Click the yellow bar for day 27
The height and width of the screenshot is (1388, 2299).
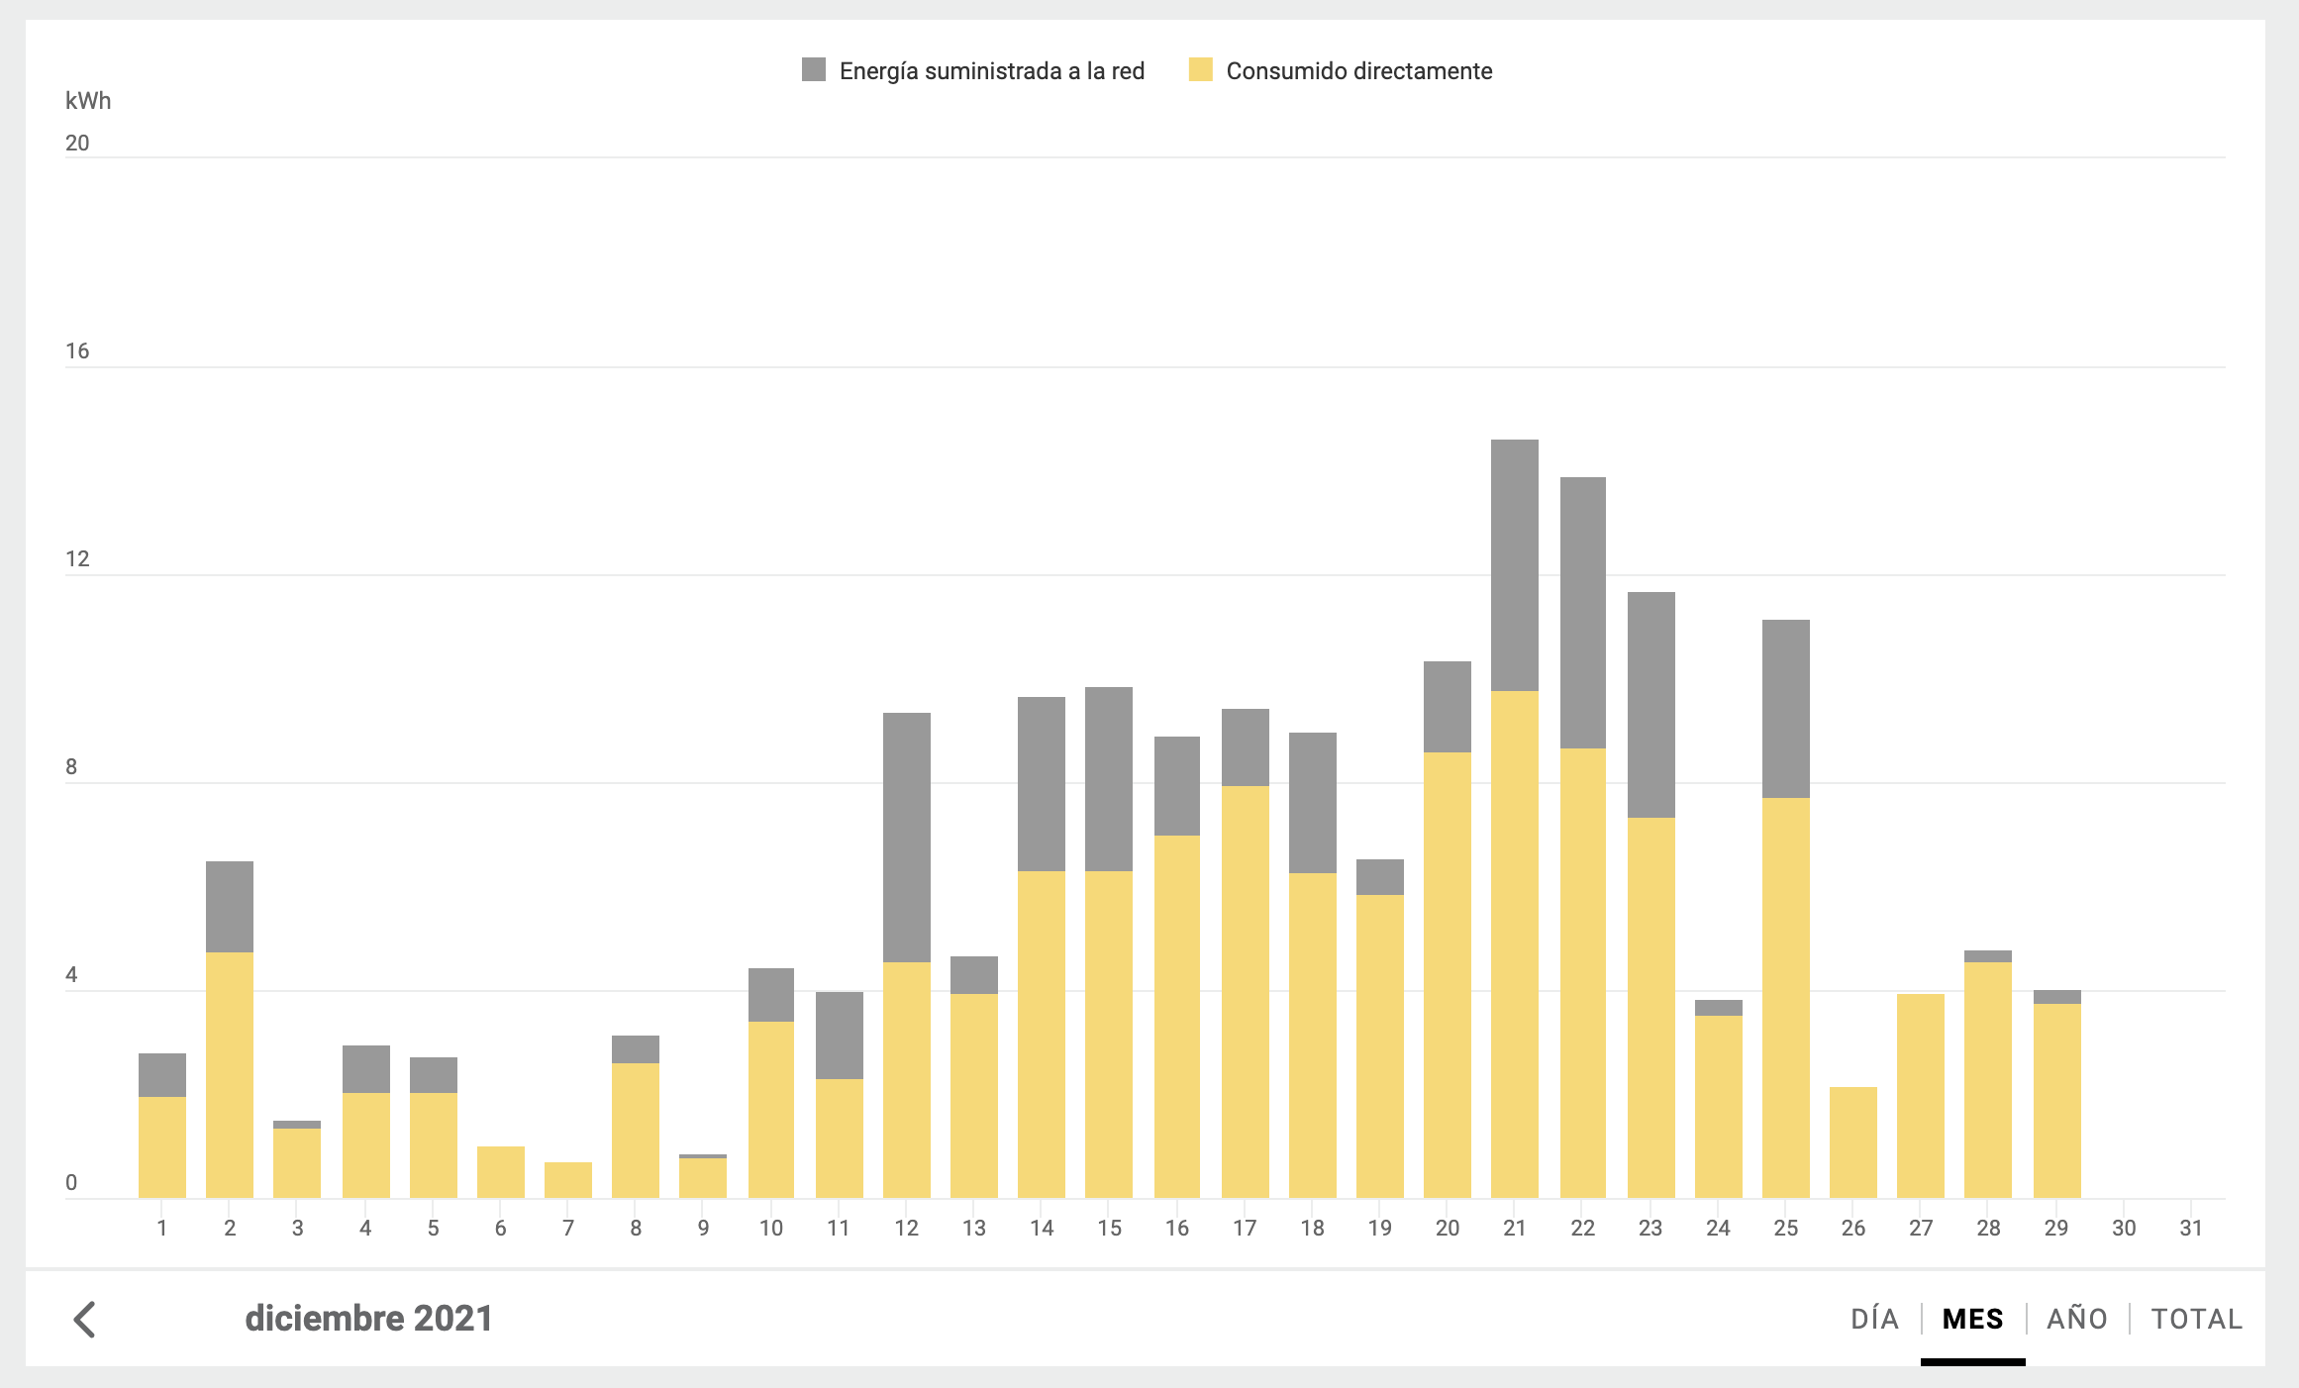[1921, 1096]
